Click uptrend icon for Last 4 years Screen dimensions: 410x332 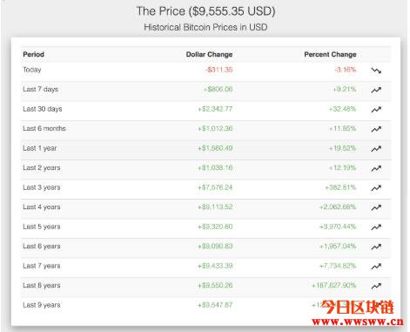[376, 207]
